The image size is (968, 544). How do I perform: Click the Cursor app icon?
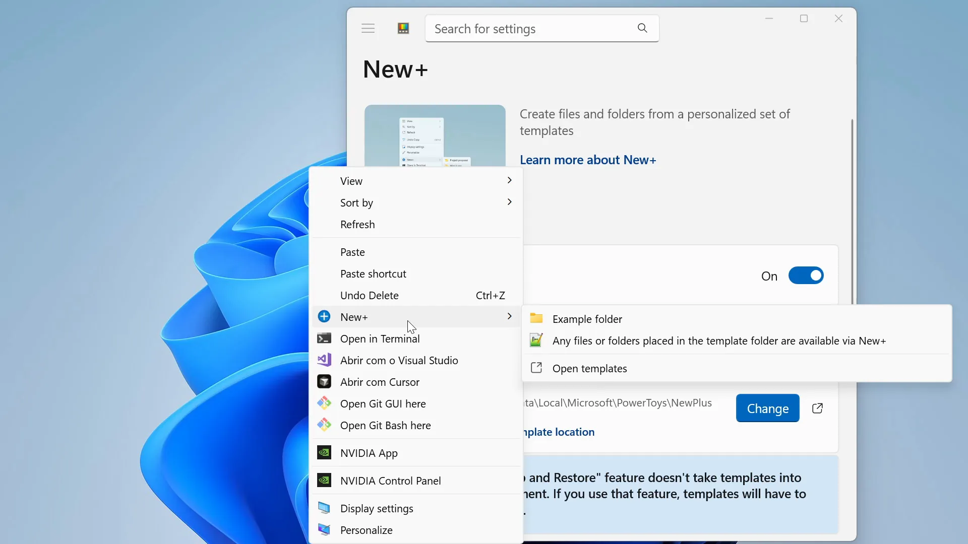pos(324,382)
